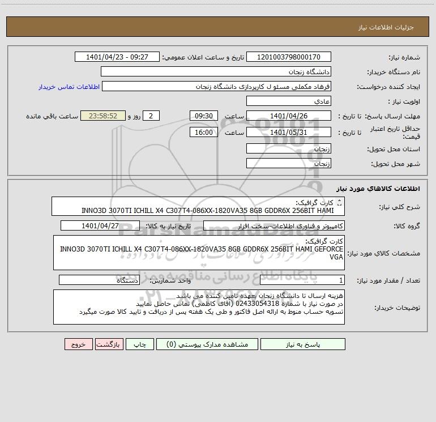
Task: Click the price validity date 1401/05/31
Action: (x=289, y=132)
